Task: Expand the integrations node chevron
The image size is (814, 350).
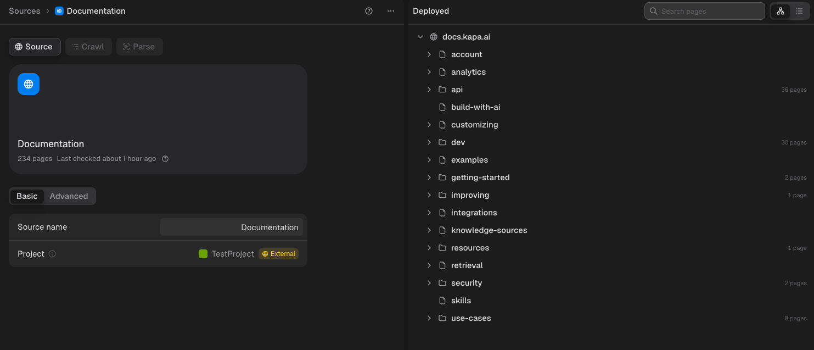Action: [429, 213]
